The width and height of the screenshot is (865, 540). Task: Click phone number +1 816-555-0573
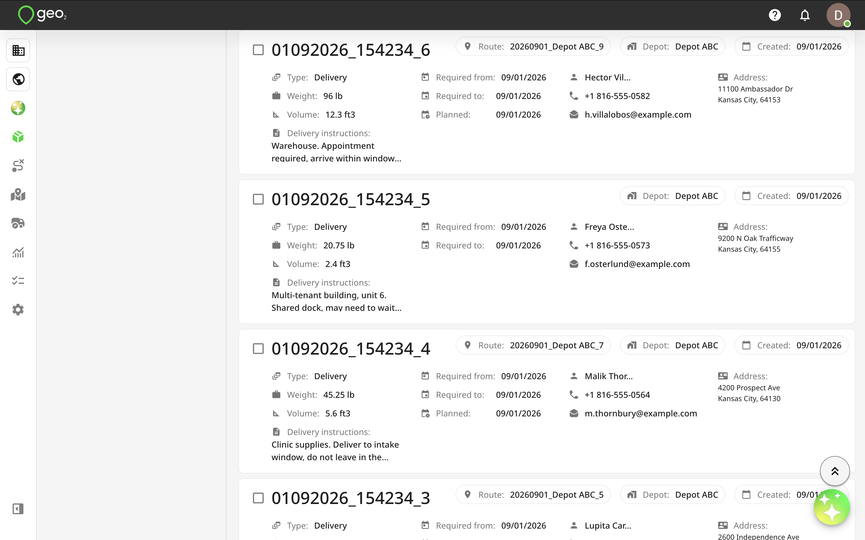(617, 245)
